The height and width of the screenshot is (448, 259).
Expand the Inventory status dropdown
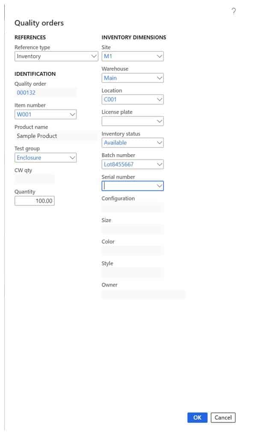159,143
